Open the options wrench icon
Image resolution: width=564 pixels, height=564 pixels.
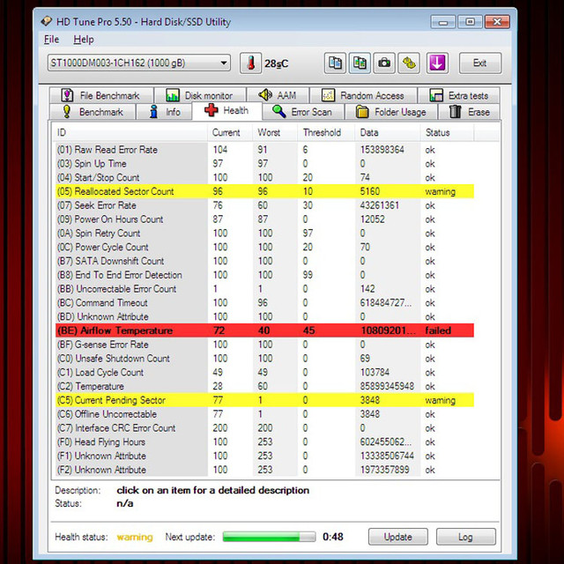pos(409,63)
